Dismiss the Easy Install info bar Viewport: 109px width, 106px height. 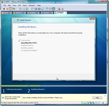(x=105, y=96)
